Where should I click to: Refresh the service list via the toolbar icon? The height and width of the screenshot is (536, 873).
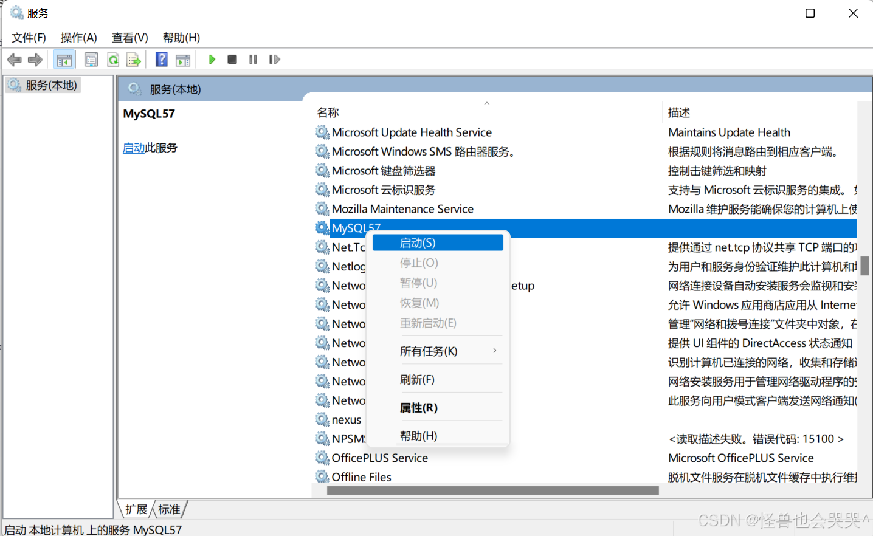coord(113,59)
